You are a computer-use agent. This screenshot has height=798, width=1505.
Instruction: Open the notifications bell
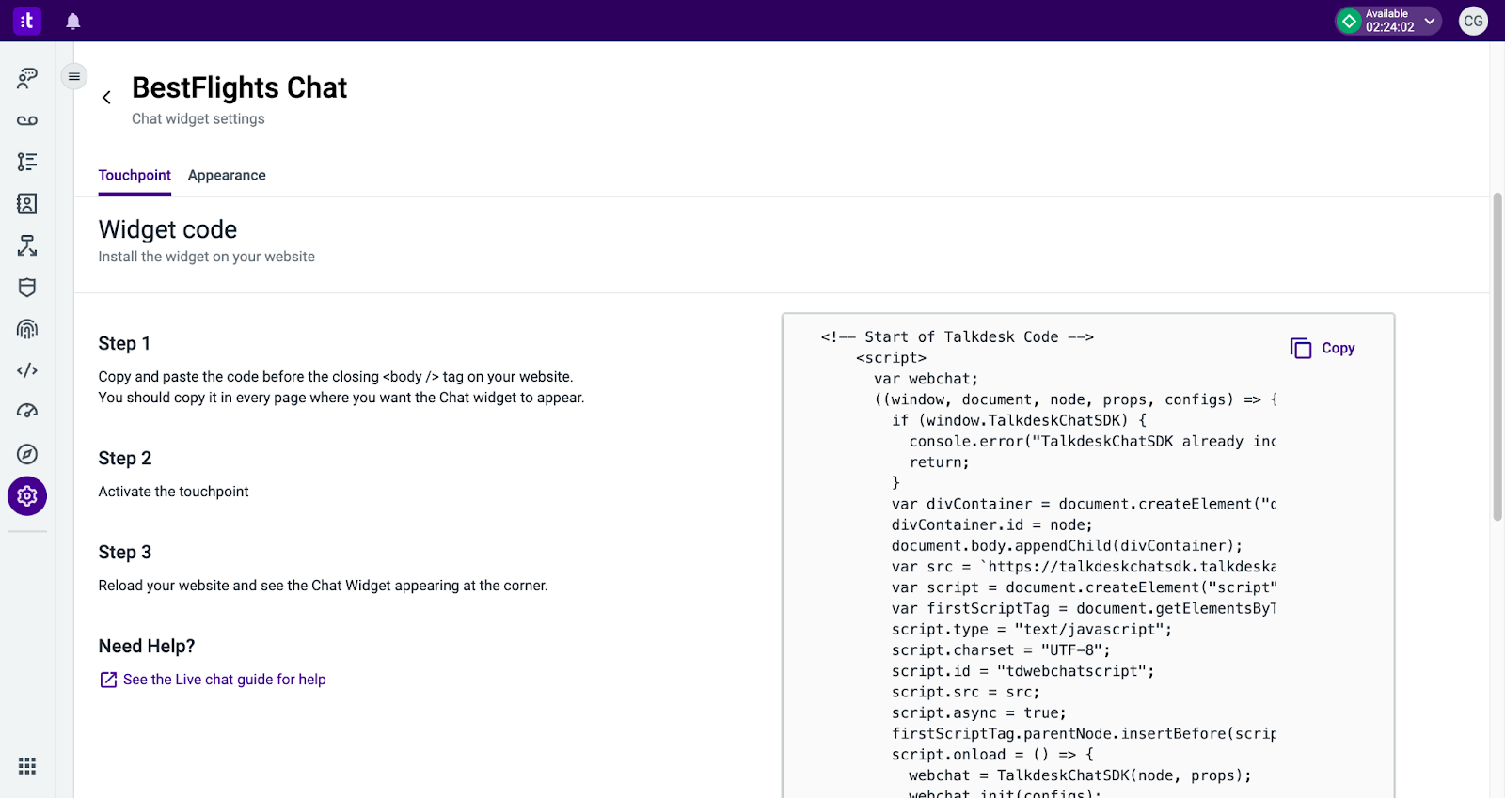click(73, 21)
